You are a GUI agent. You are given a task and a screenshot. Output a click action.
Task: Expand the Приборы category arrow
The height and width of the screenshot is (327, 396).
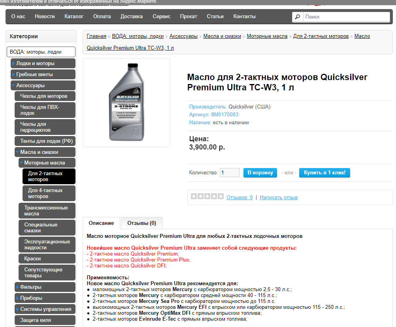pyautogui.click(x=17, y=298)
